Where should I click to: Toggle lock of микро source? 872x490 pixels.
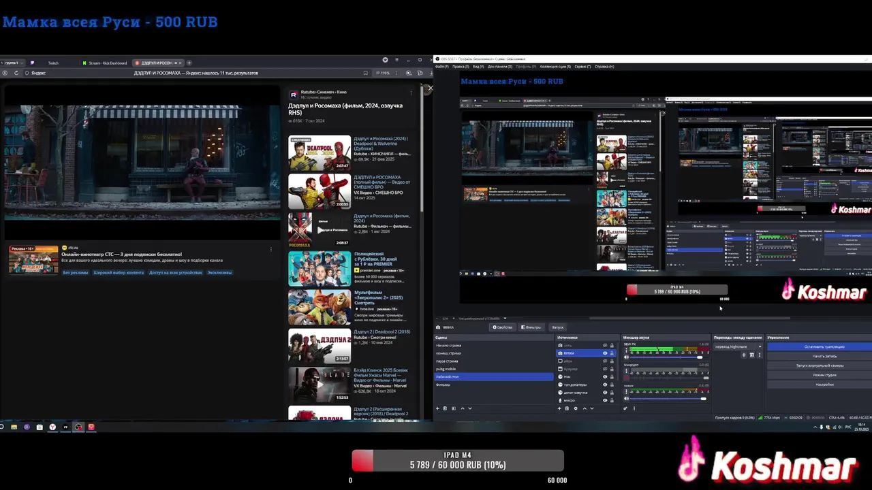612,400
